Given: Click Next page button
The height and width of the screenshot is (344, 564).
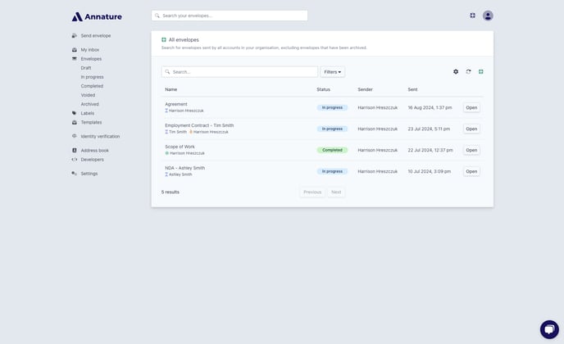Looking at the screenshot, I should 336,192.
